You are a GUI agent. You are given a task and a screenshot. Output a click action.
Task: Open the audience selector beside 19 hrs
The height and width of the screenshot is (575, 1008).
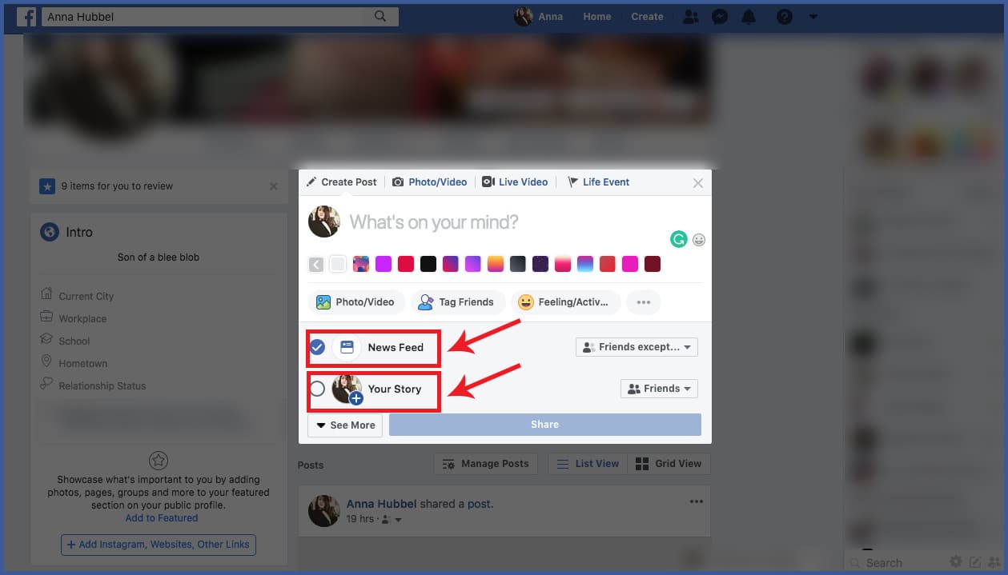click(392, 519)
